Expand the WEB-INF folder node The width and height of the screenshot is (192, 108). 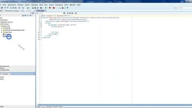(x=1, y=28)
